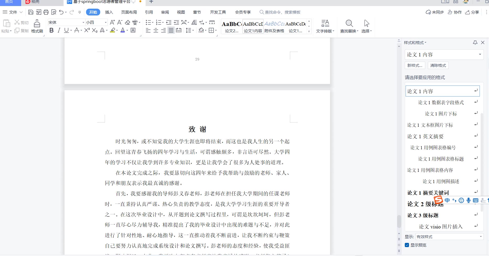Screen dimensions: 489x256
Task: Apply the font color (A with blue bar)
Action: [x=123, y=30]
